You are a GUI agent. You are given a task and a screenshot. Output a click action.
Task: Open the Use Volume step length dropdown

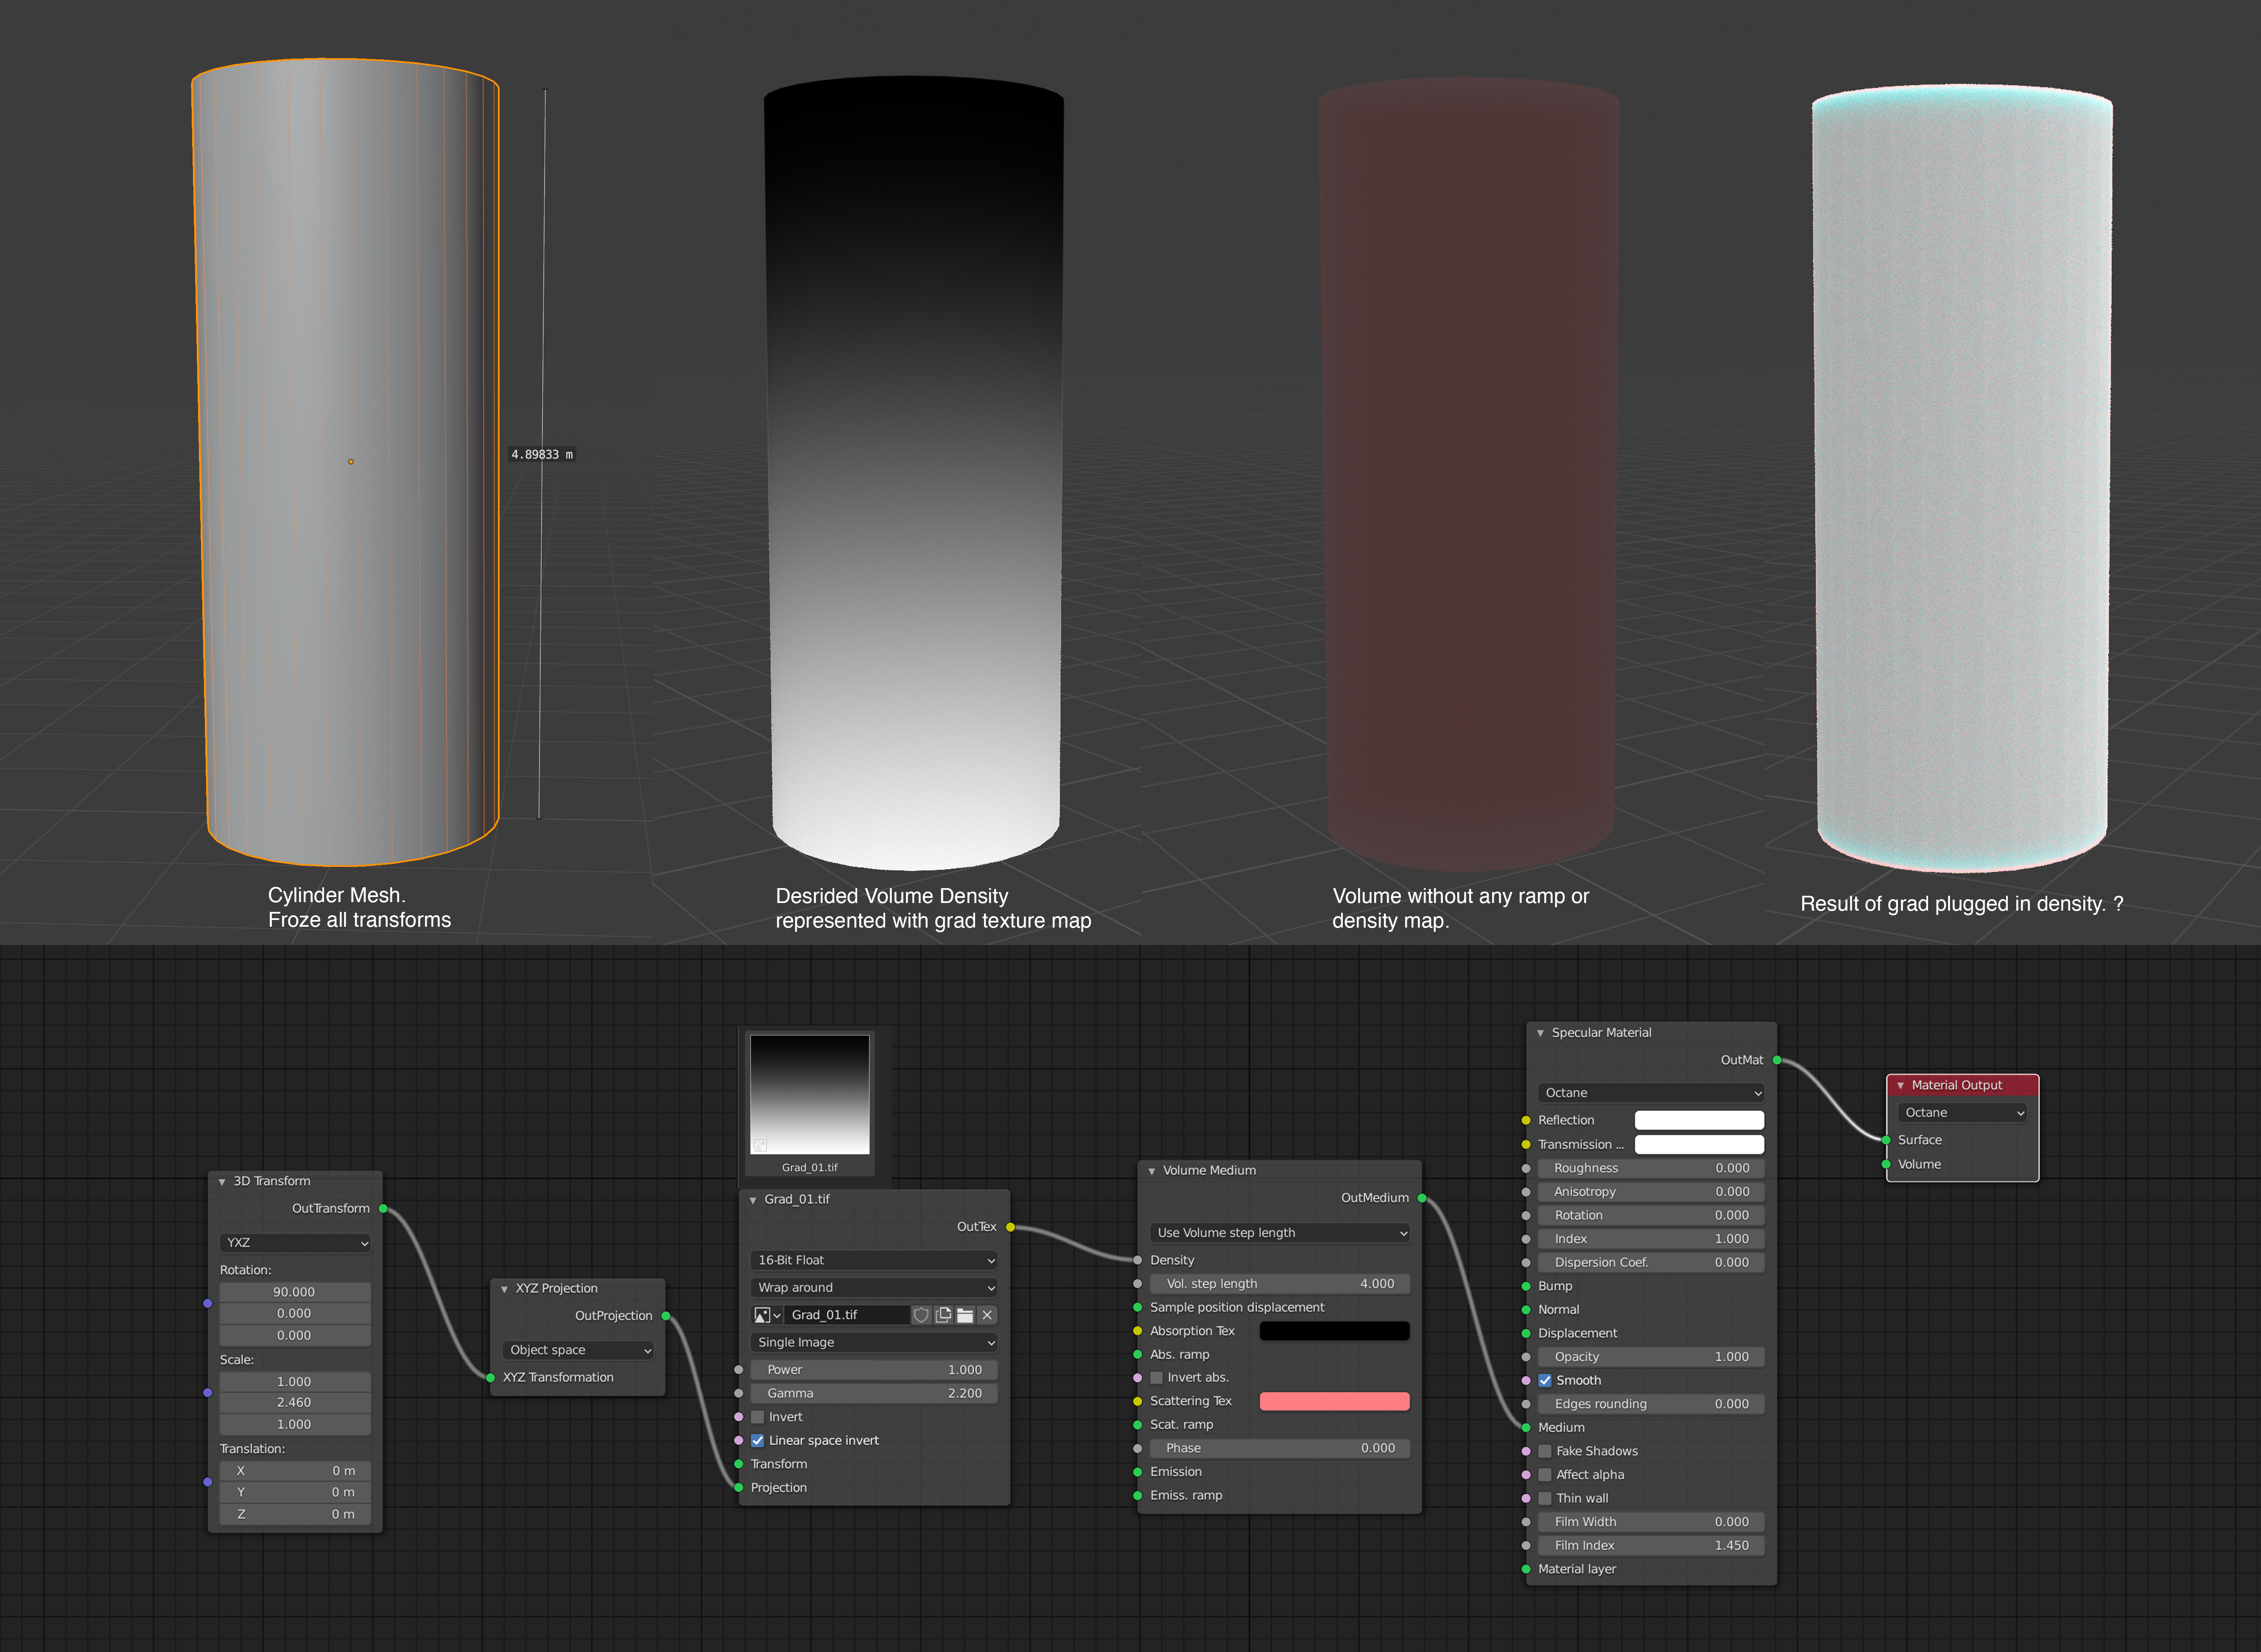click(1280, 1233)
